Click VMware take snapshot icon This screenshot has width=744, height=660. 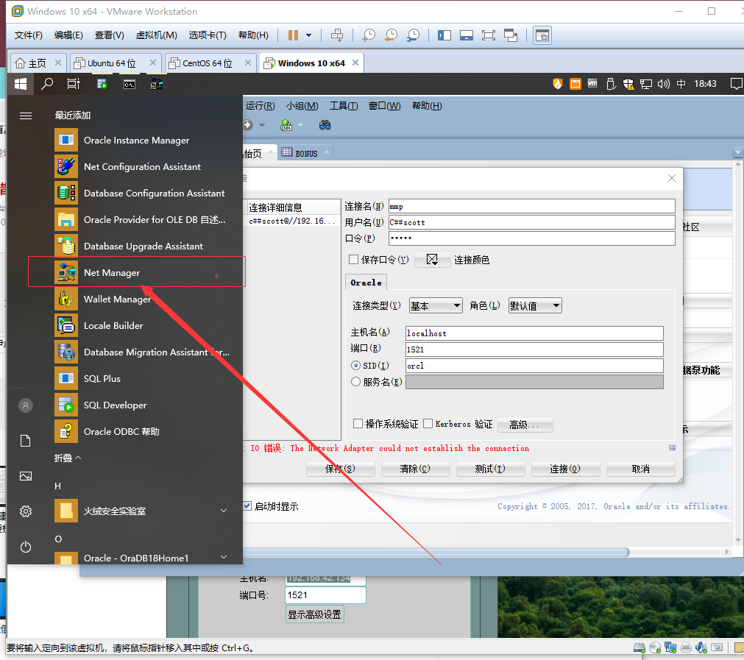point(368,35)
